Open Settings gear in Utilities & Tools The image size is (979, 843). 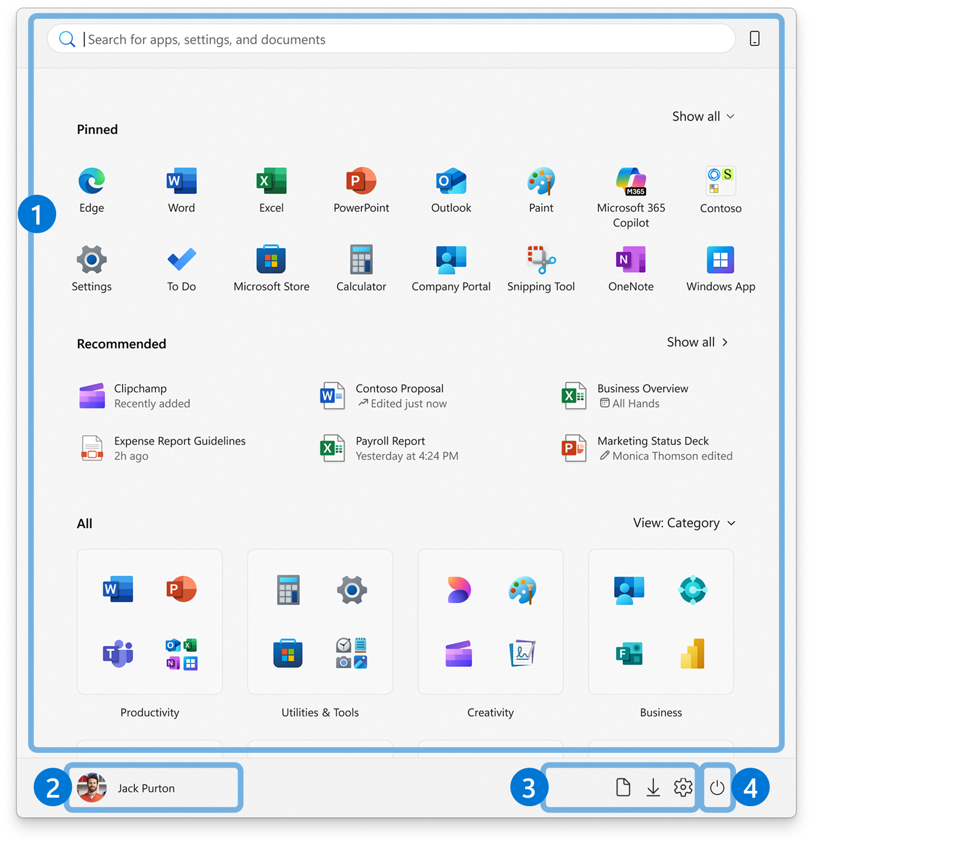coord(352,590)
